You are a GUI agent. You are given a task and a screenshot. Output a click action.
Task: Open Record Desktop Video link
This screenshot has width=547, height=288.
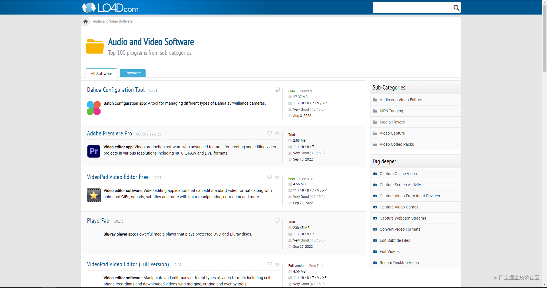point(399,263)
